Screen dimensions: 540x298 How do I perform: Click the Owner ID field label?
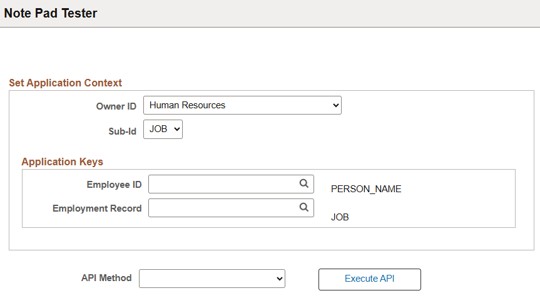[x=116, y=106]
